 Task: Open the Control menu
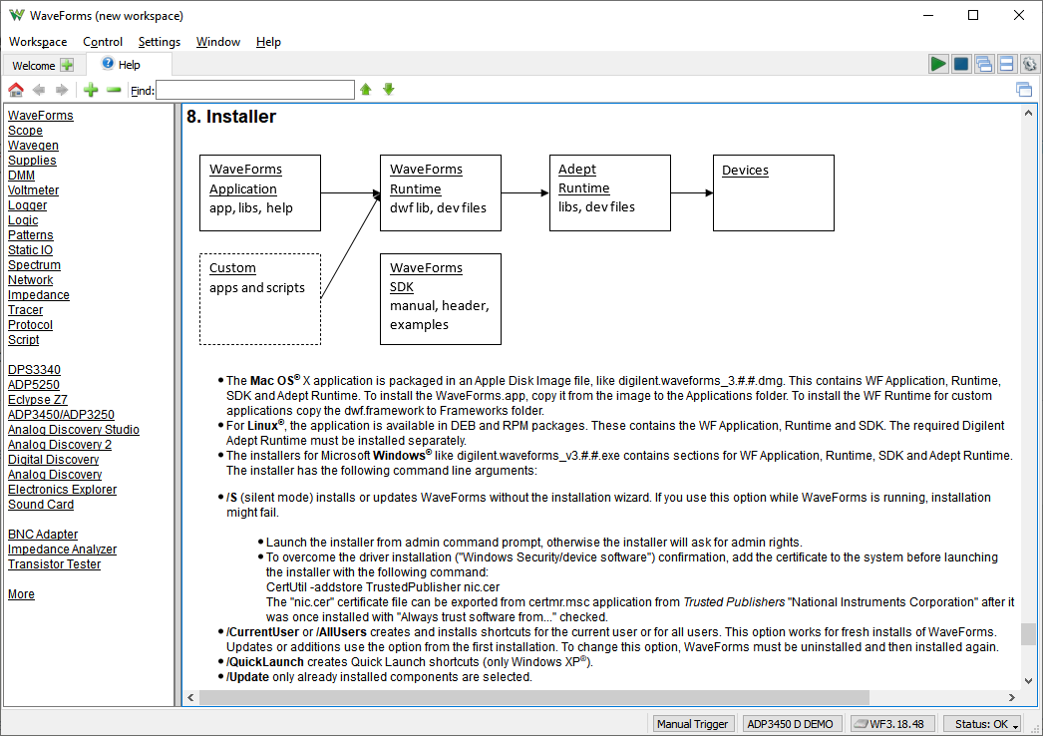(x=103, y=42)
